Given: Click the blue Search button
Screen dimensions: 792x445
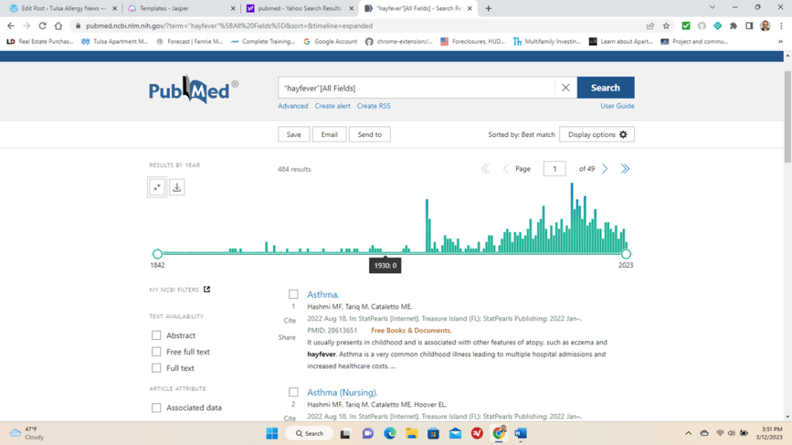Looking at the screenshot, I should (x=605, y=87).
